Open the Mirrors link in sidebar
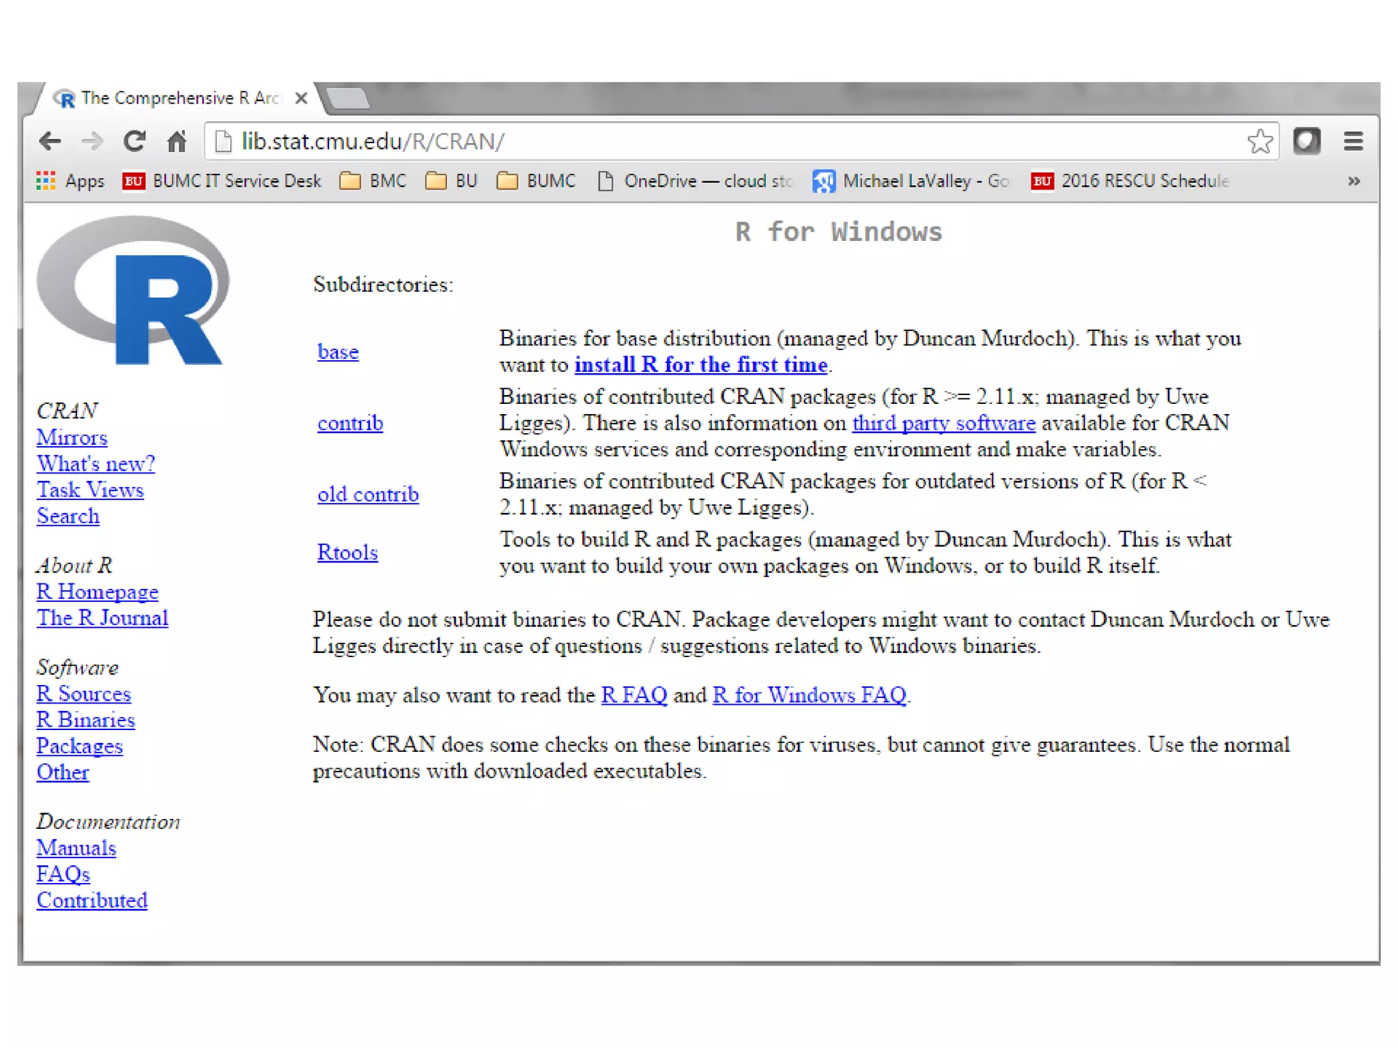This screenshot has width=1398, height=1048. pos(72,437)
